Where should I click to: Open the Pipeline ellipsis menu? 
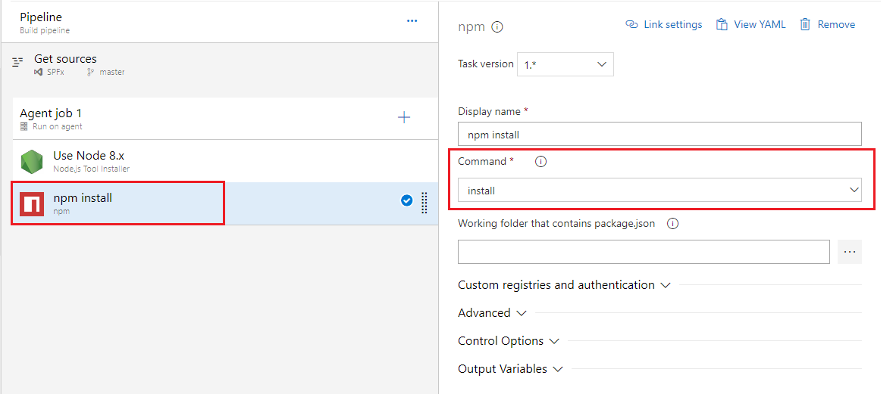pos(412,21)
